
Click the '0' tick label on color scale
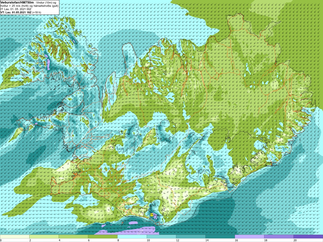1,240
